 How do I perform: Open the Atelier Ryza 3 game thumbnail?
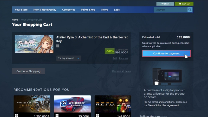(x=34, y=44)
